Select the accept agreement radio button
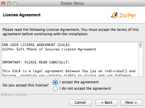This screenshot has width=145, height=108. pyautogui.click(x=55, y=82)
